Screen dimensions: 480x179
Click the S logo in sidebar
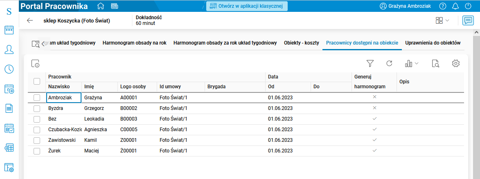pyautogui.click(x=9, y=12)
